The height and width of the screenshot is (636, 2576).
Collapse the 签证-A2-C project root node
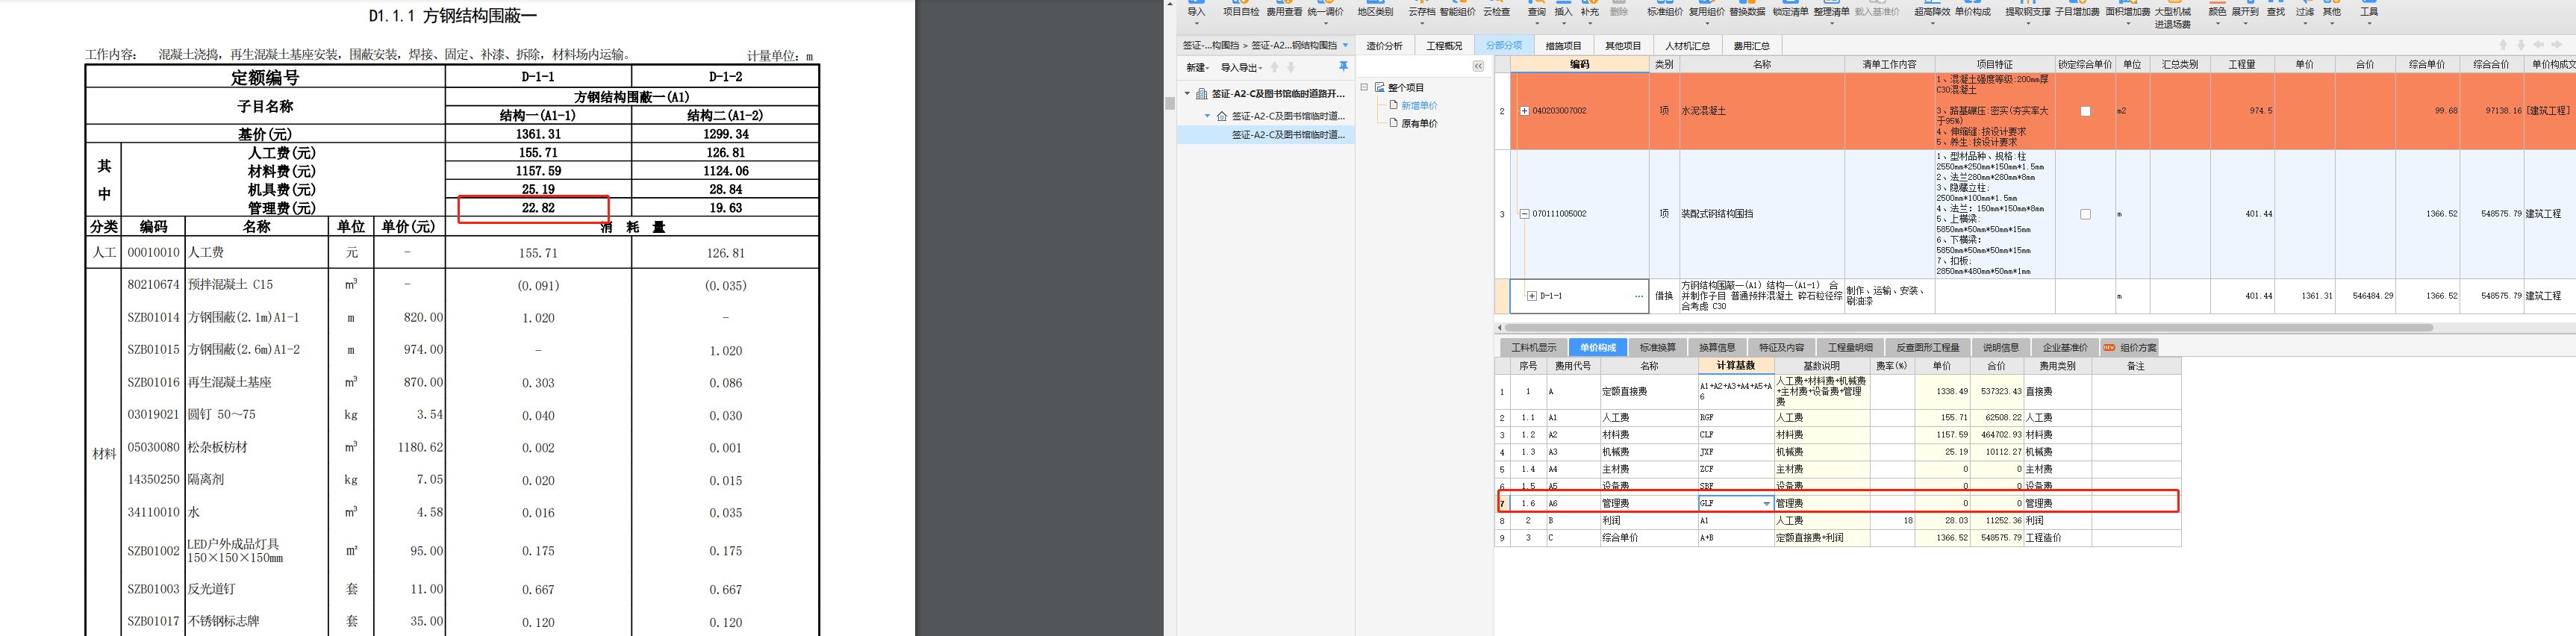coord(1187,94)
